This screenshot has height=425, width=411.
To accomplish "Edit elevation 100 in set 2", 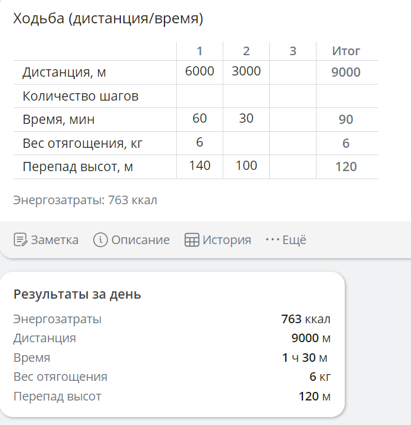I will (246, 166).
